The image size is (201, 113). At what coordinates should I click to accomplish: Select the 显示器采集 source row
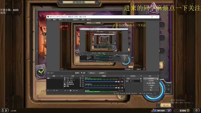74,82
